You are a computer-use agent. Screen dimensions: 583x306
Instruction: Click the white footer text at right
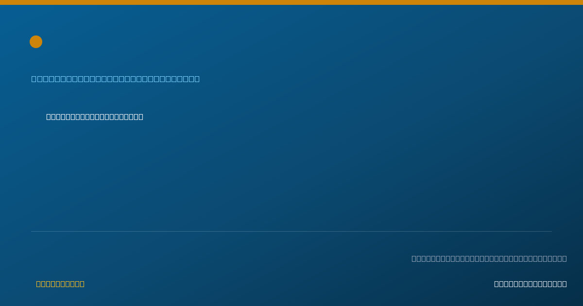coord(531,284)
